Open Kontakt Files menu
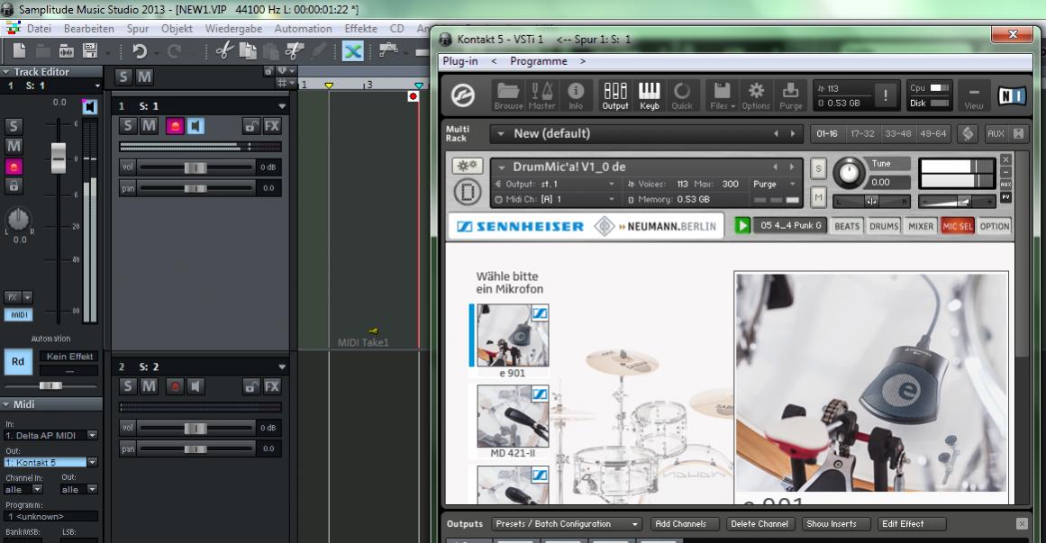 pyautogui.click(x=722, y=95)
